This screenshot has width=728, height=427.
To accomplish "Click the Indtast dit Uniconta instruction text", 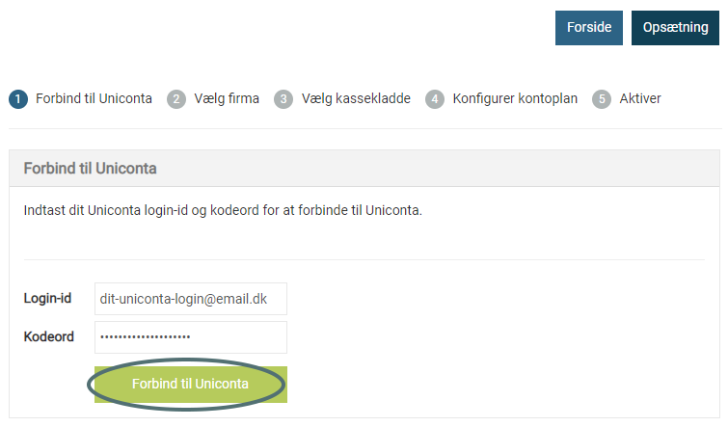I will 223,210.
